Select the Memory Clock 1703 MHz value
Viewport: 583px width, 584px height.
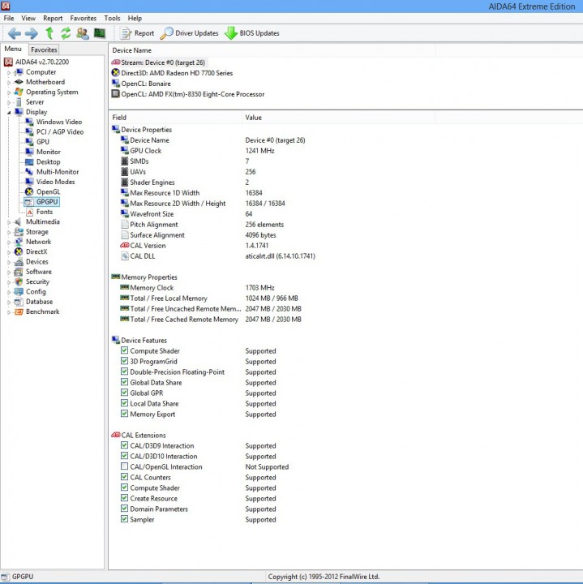[259, 288]
